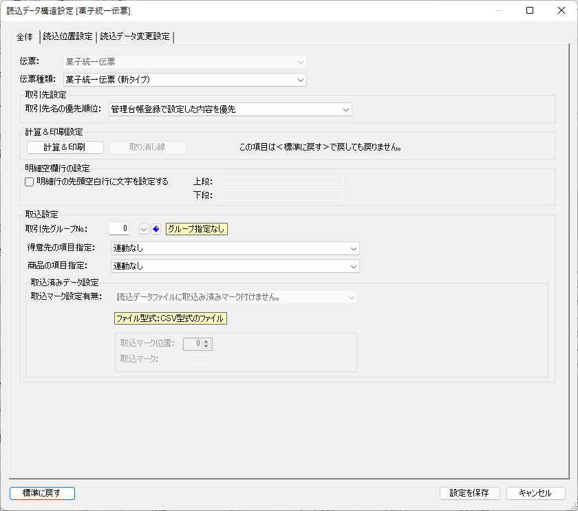Click the 上段 text field

pos(282,182)
